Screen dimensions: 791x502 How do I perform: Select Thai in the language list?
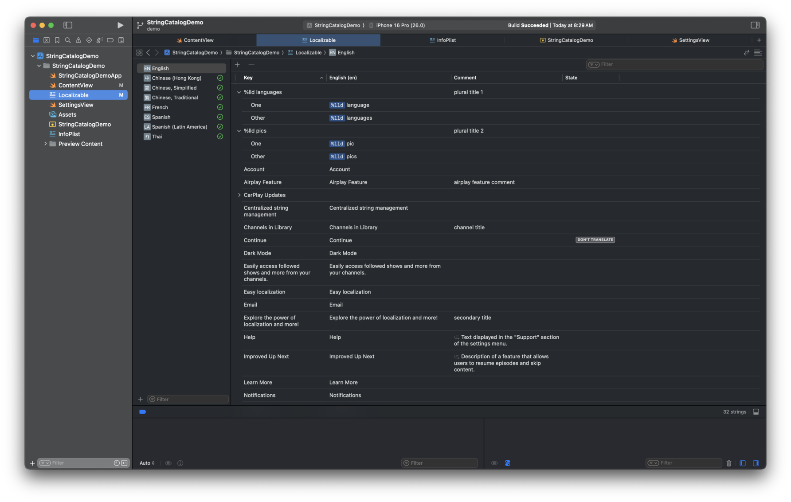[x=182, y=137]
